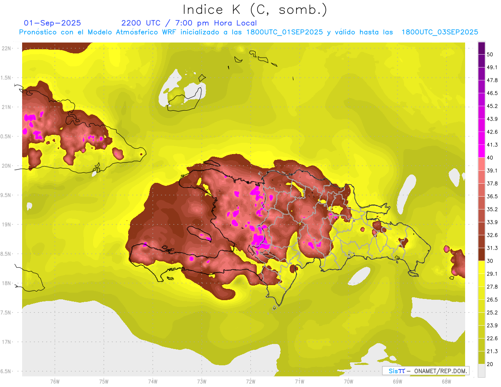Click the colorbar value '30'
Screen dimensions: 501x387
[490, 261]
